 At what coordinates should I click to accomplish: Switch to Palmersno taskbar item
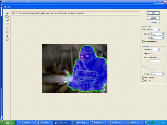pos(117,122)
